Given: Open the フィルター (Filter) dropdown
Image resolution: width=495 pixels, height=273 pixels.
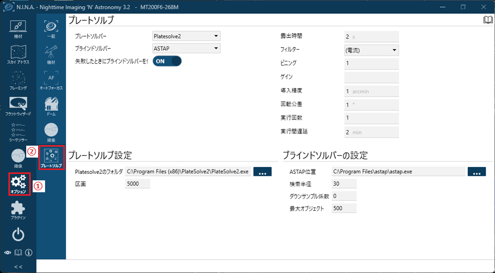Looking at the screenshot, I should 371,50.
